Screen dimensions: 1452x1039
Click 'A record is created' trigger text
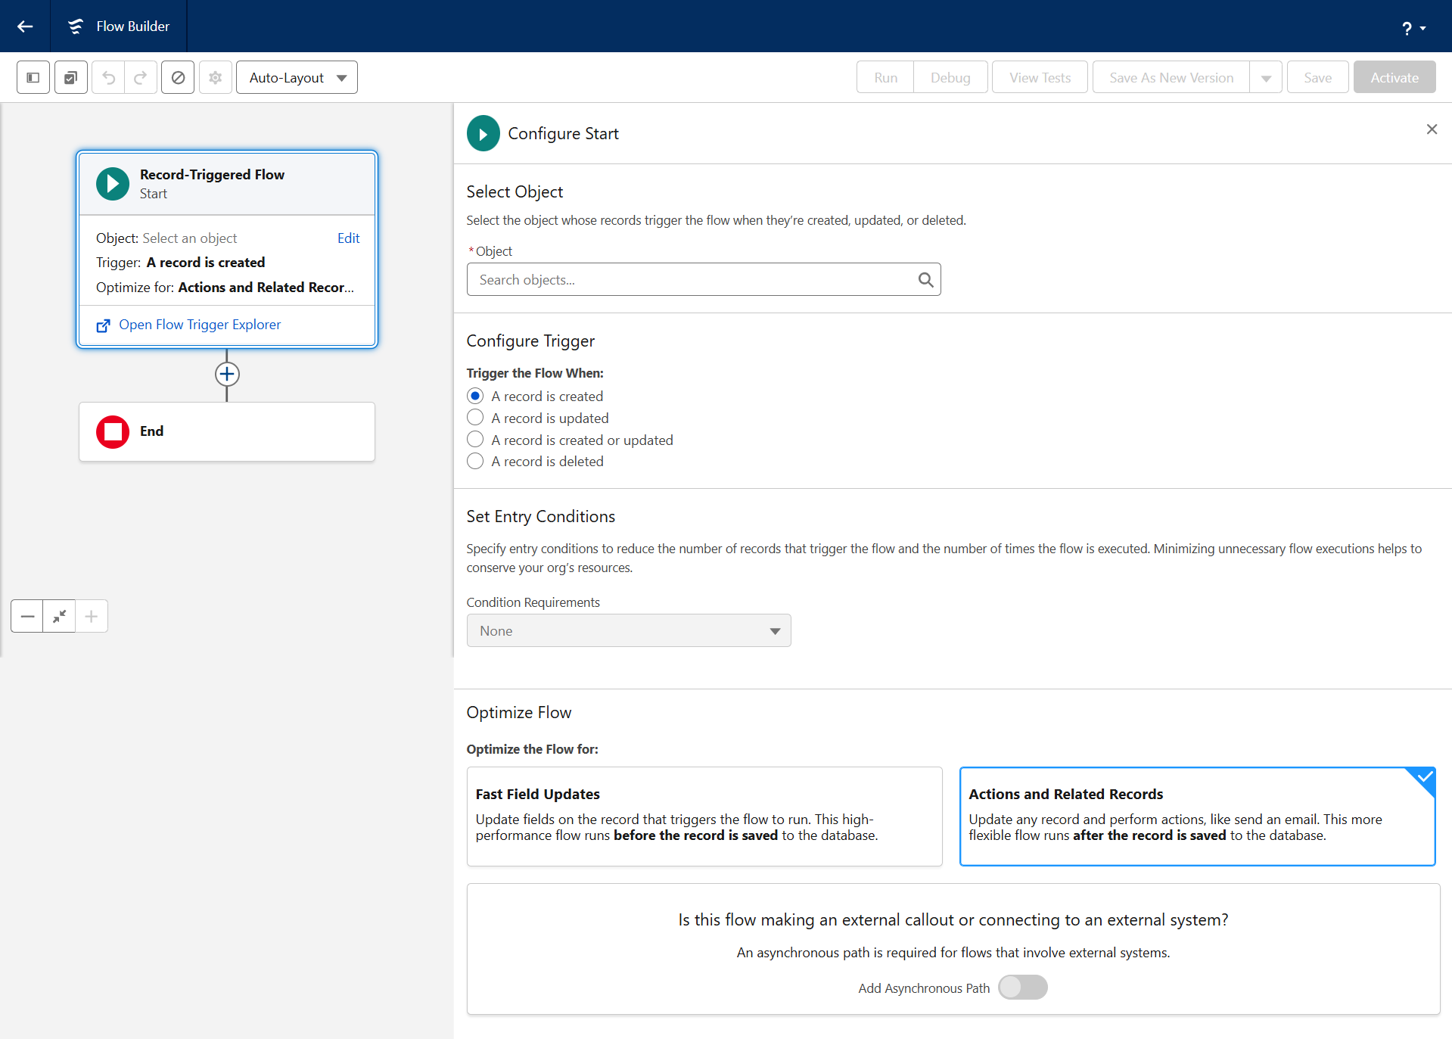coord(206,263)
